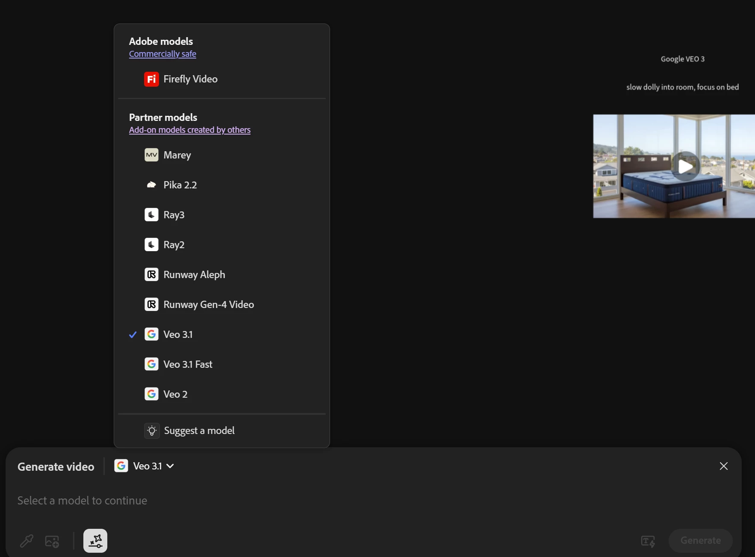
Task: Click the Runway Gen-4 logo icon
Action: (151, 304)
